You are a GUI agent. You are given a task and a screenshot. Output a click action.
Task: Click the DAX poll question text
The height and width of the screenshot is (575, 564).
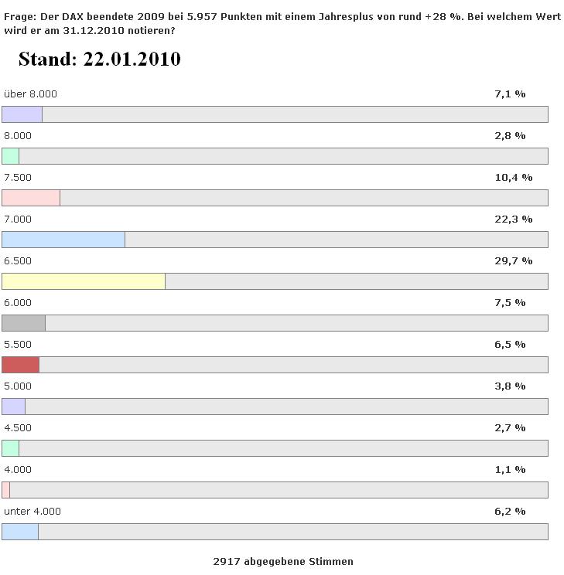282,23
